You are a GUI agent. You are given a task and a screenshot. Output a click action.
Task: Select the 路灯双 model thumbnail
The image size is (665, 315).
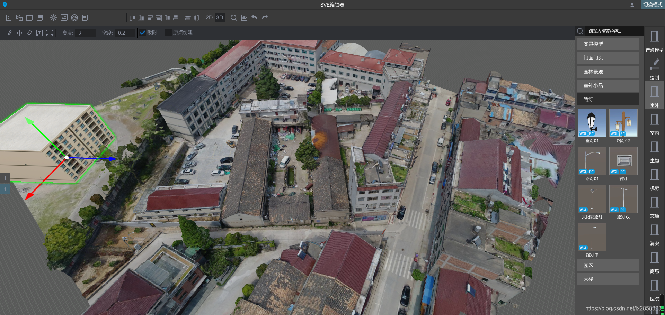pyautogui.click(x=623, y=199)
